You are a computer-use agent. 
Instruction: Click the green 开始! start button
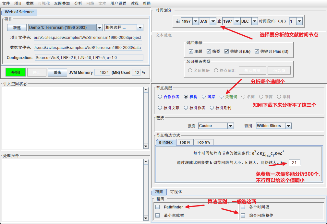pyautogui.click(x=15, y=72)
